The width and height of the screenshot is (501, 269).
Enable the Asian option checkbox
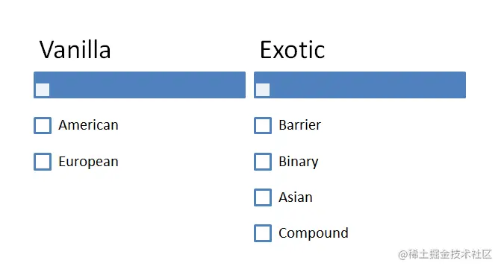click(x=263, y=197)
